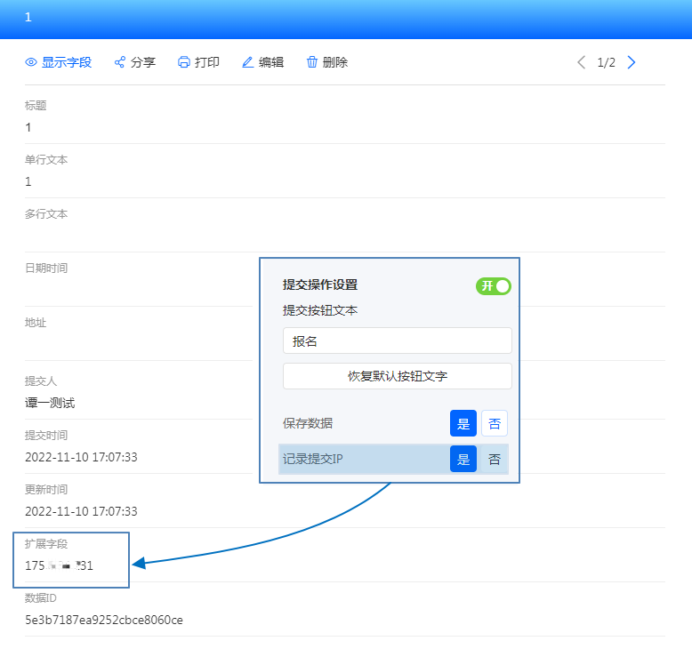
Task: Click the eye icon for 显示字段
Action: (31, 62)
